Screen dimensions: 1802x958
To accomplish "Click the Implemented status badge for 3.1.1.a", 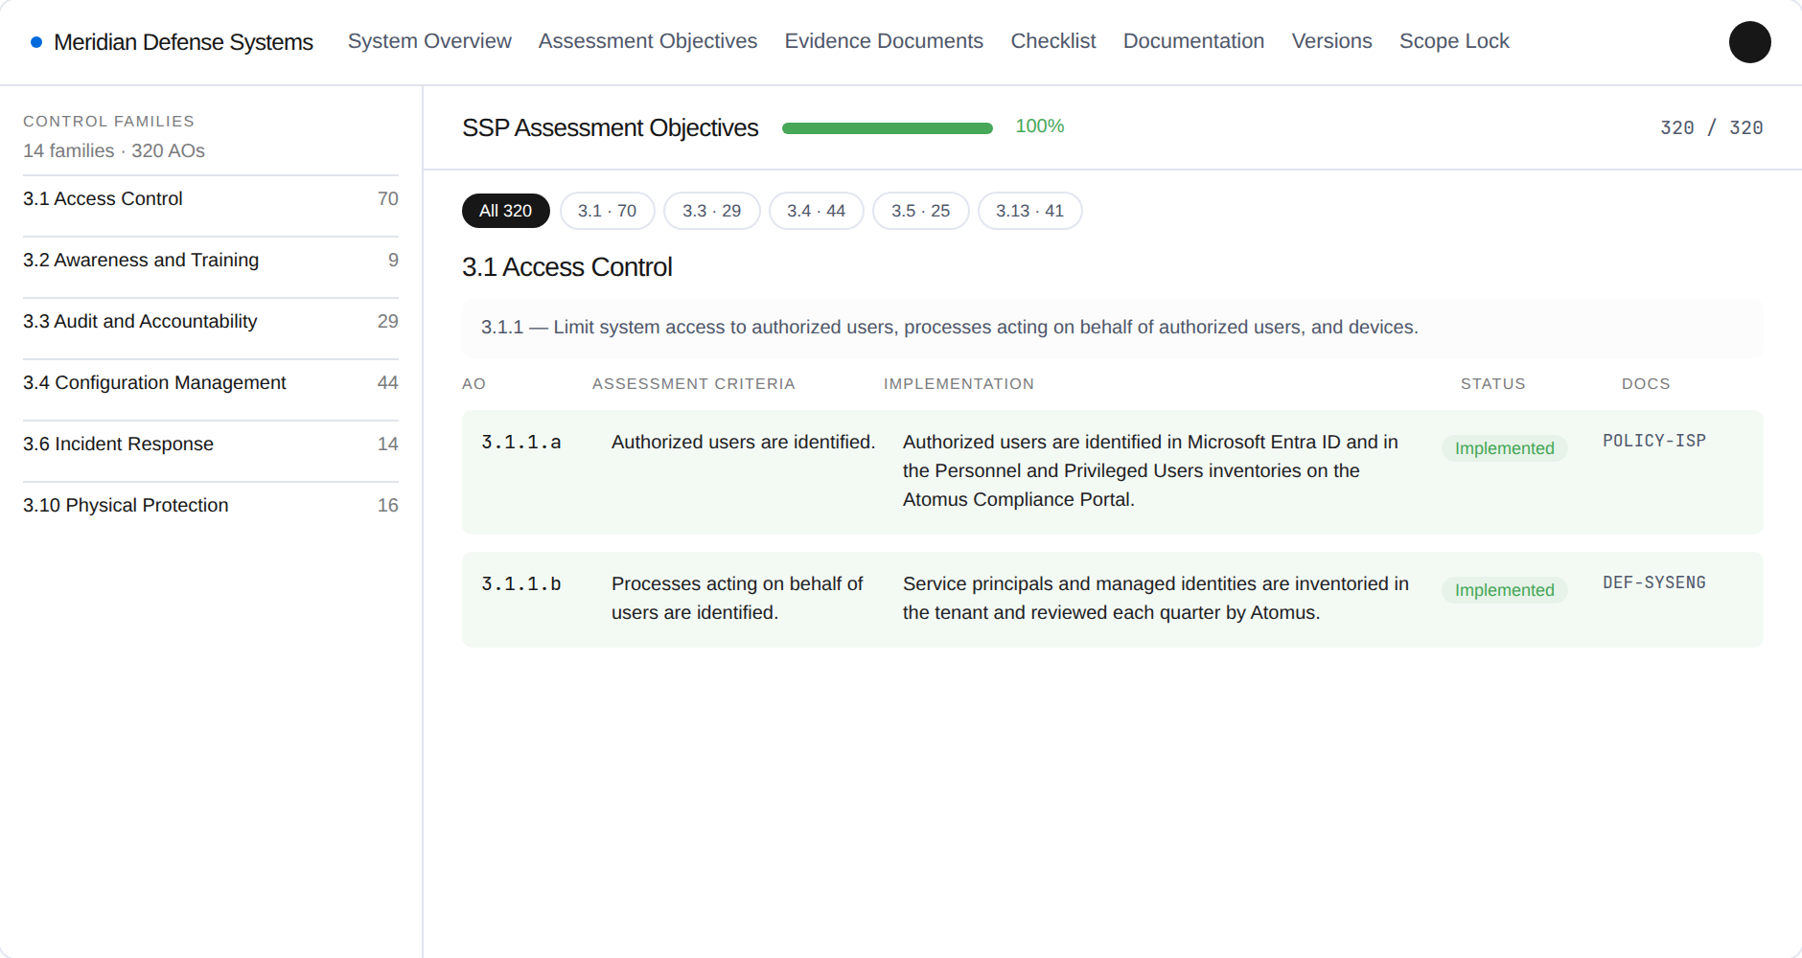I will 1505,448.
